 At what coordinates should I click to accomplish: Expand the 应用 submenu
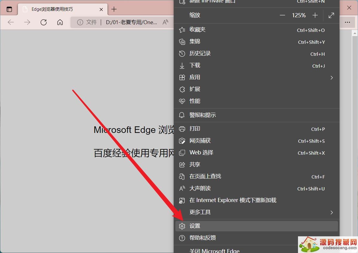pos(331,77)
